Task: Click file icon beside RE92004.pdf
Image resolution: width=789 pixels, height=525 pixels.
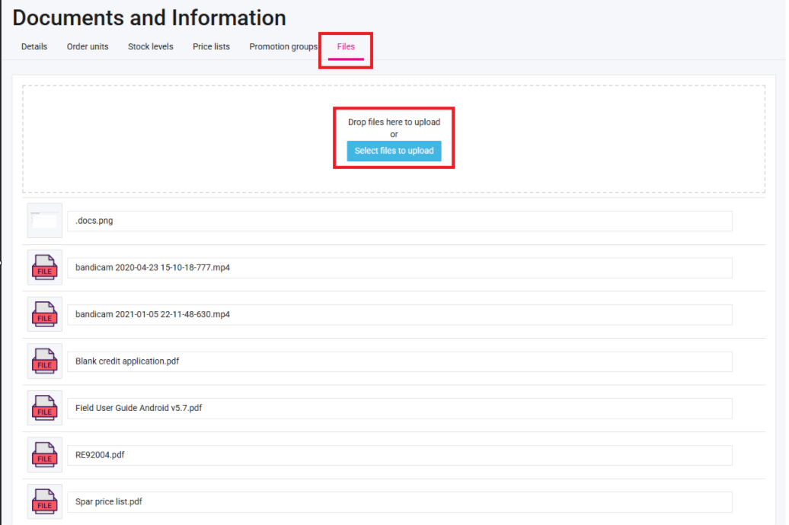Action: (44, 455)
